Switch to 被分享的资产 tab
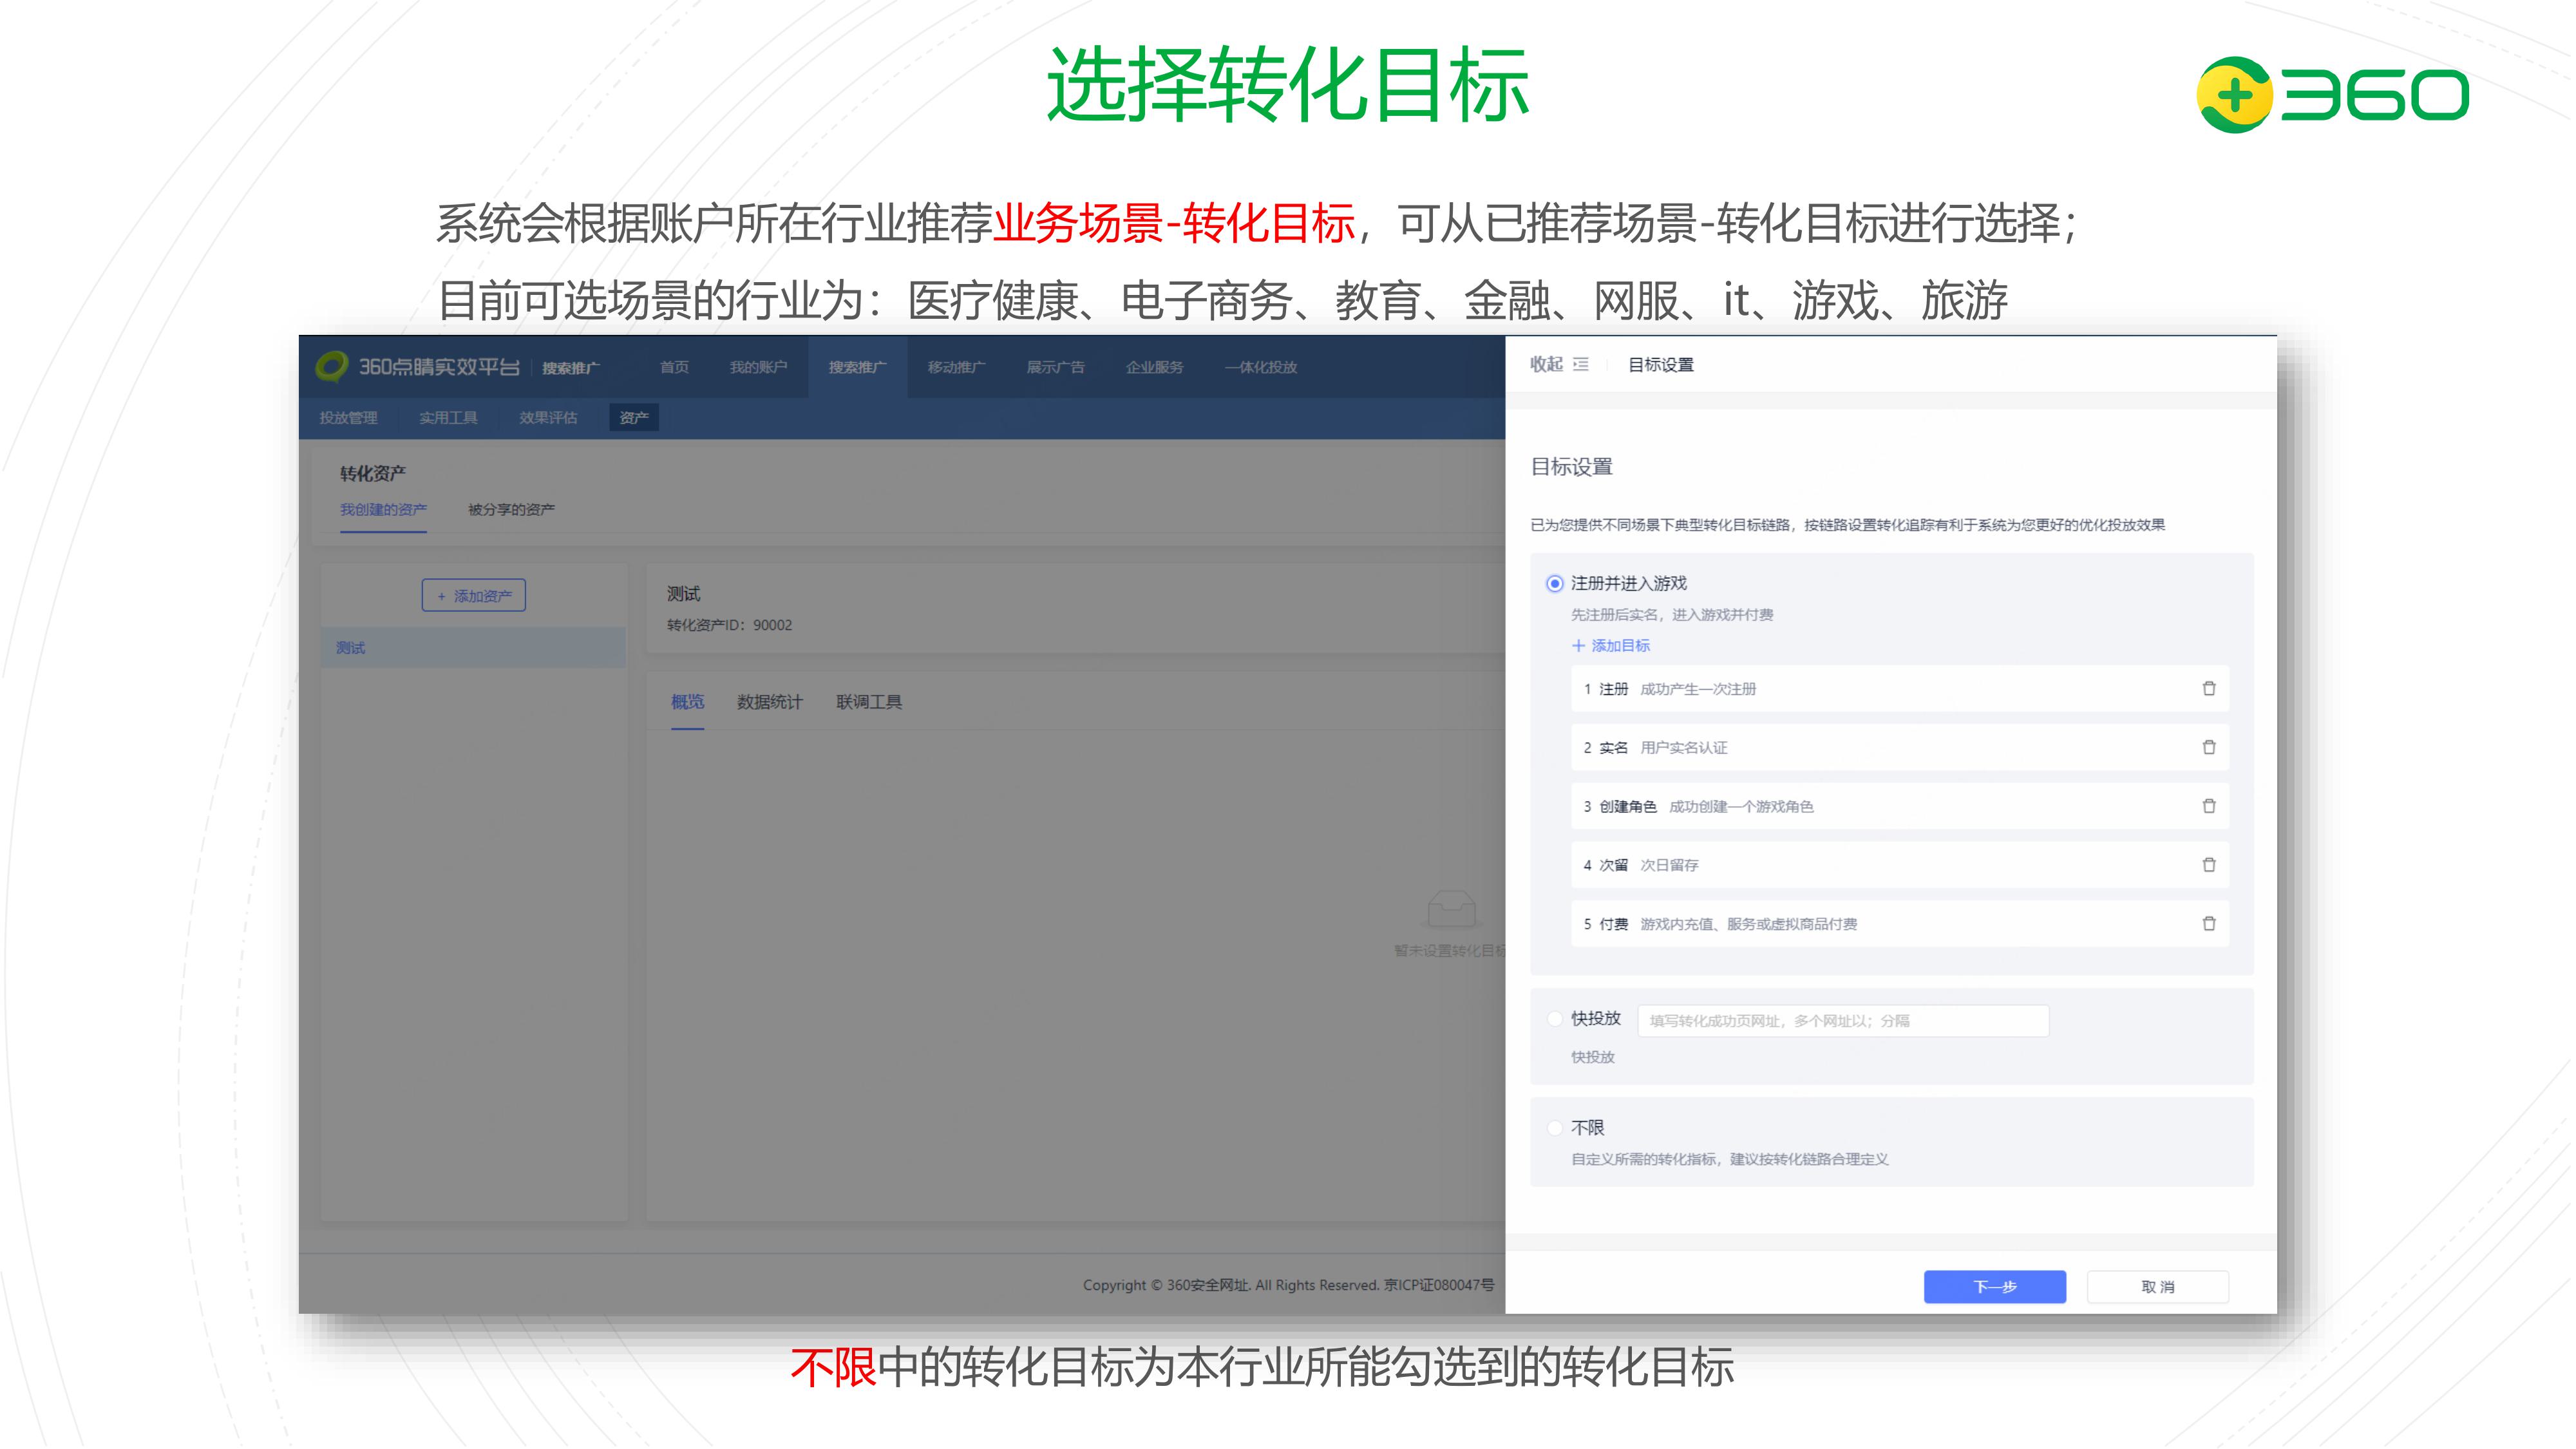Screen dimensions: 2576x1449 [511, 509]
